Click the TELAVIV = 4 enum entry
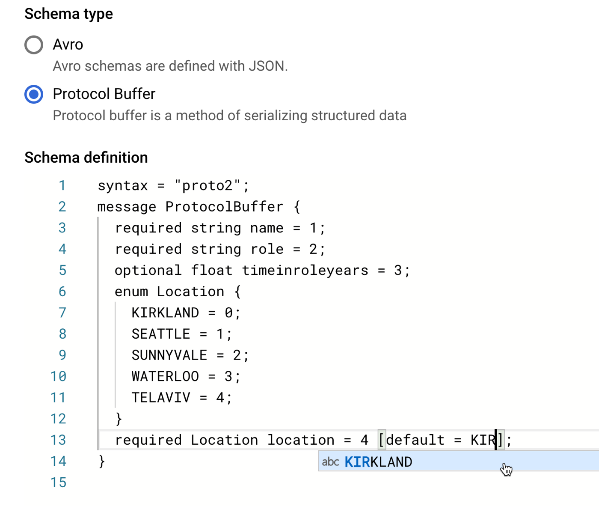Viewport: 599px width, 506px height. point(181,398)
